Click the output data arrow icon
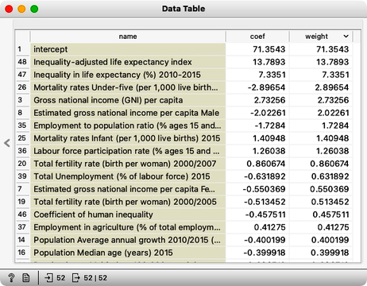 click(x=75, y=278)
